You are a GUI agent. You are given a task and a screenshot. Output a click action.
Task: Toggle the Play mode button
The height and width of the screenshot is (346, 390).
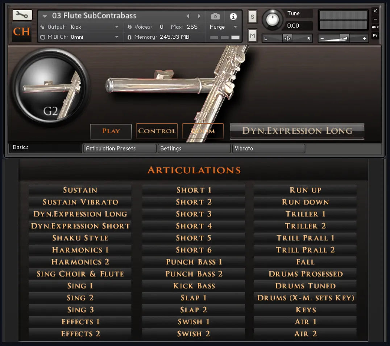(111, 131)
